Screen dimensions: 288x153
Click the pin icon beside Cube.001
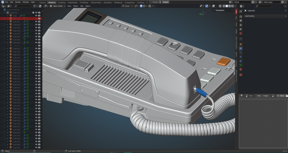point(285,11)
